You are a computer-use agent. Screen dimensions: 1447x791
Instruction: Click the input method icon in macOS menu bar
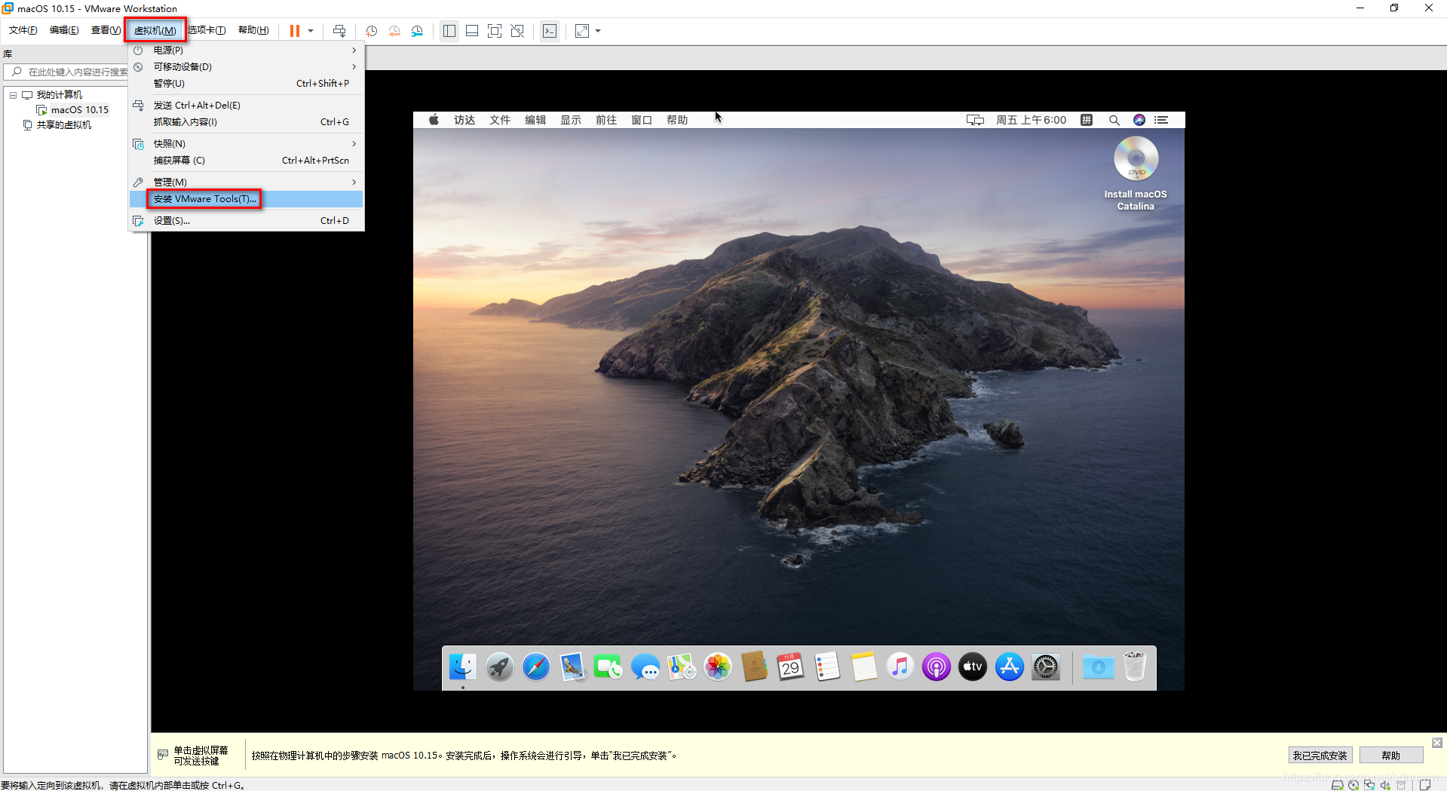(x=1087, y=120)
